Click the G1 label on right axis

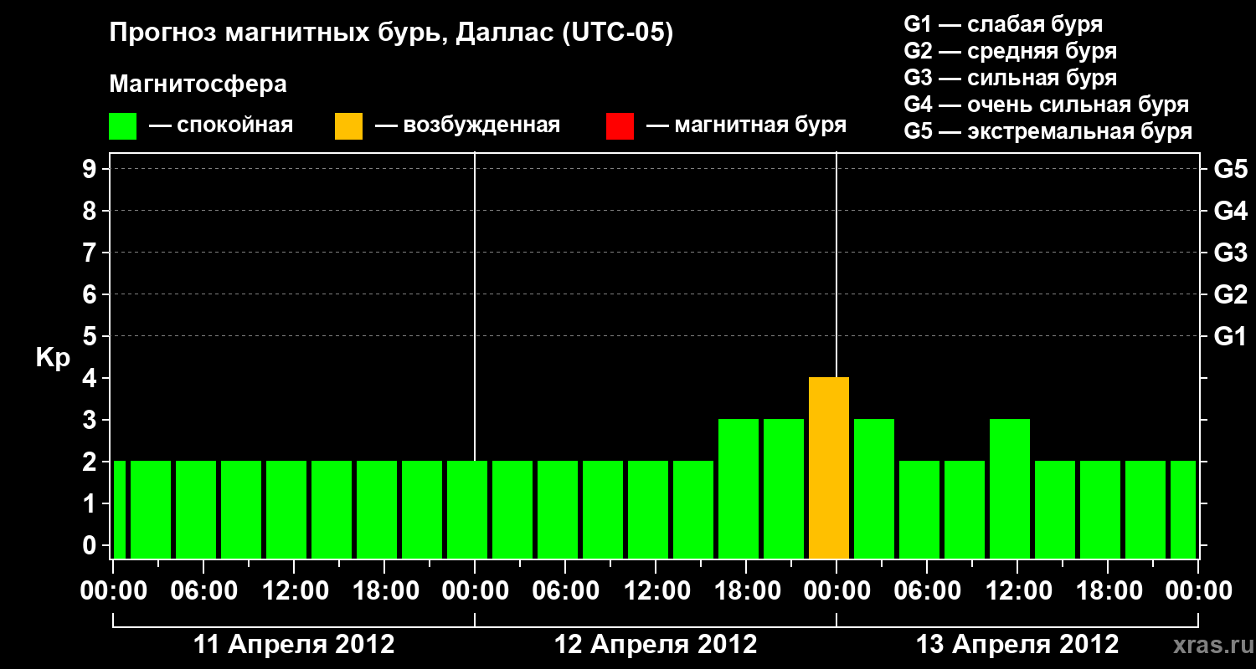(x=1231, y=336)
